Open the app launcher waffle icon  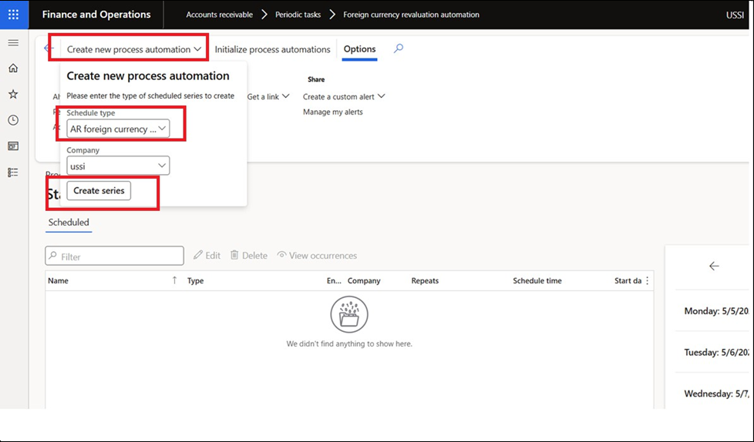[13, 15]
